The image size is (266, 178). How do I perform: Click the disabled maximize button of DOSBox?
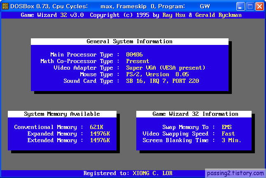[x=250, y=7]
